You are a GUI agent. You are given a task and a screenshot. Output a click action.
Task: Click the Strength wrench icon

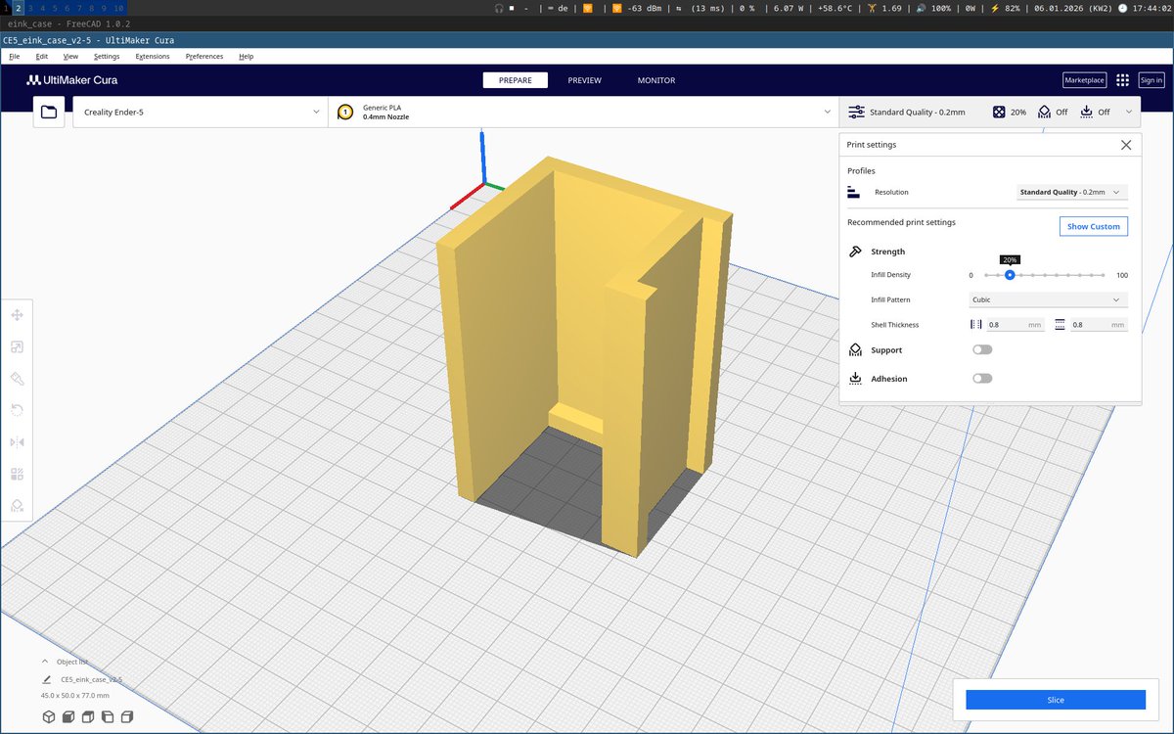(855, 252)
